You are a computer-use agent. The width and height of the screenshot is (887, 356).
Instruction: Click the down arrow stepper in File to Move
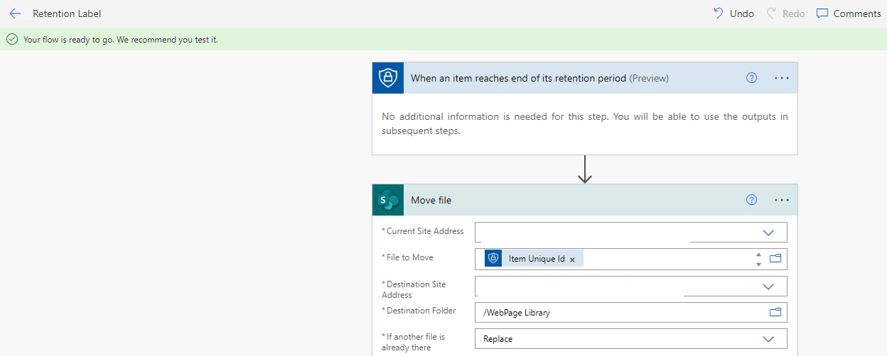[758, 264]
